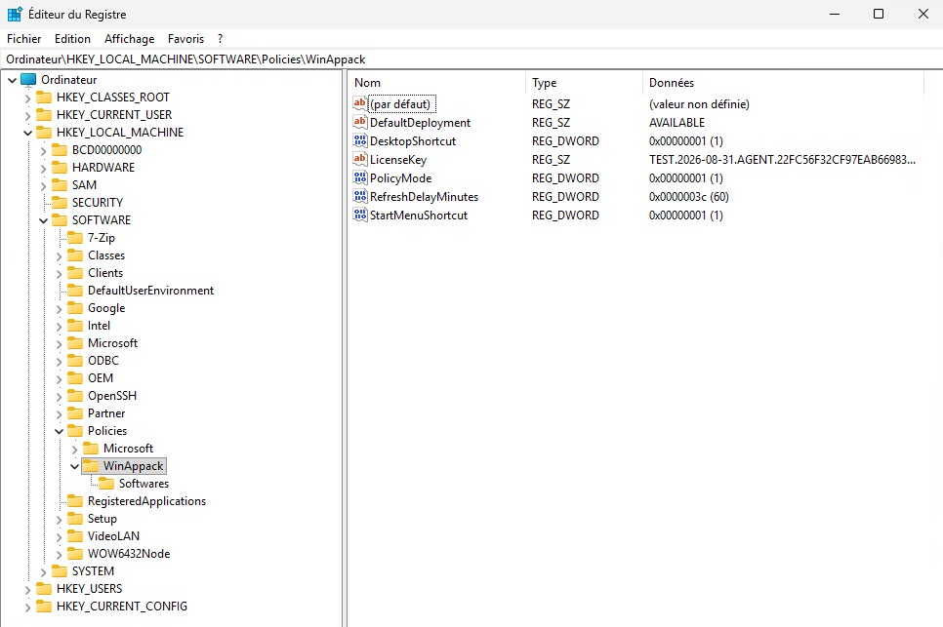Click the Classes folder icon

(75, 255)
